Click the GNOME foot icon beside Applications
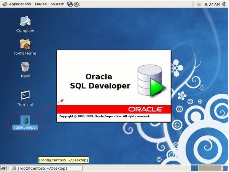Screen dimensions: 229x172 pos(5,4)
